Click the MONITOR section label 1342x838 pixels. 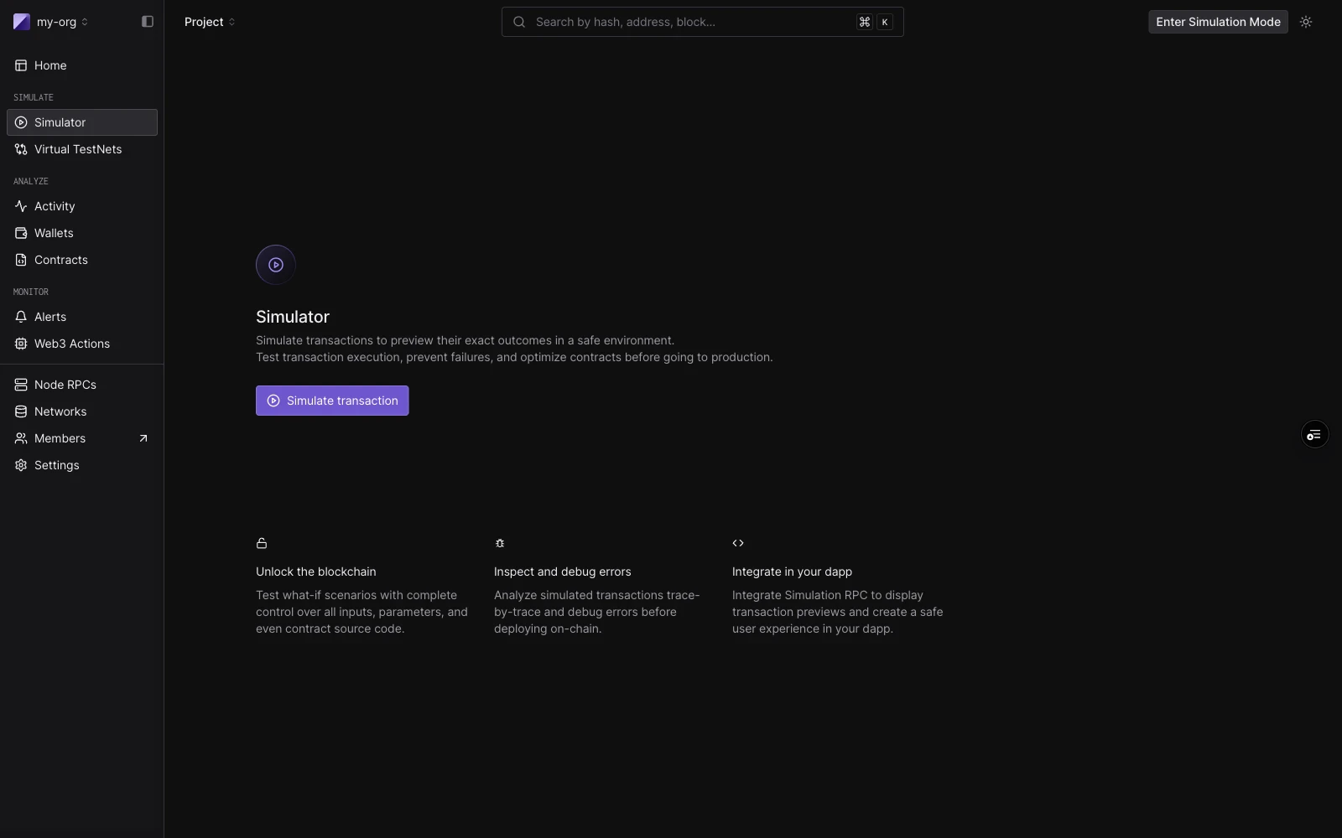pos(31,292)
